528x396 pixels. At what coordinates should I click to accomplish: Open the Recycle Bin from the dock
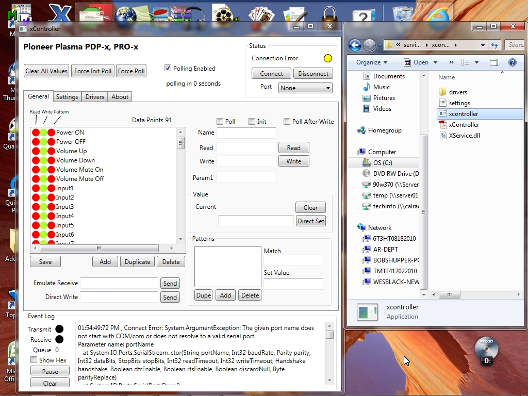[402, 13]
